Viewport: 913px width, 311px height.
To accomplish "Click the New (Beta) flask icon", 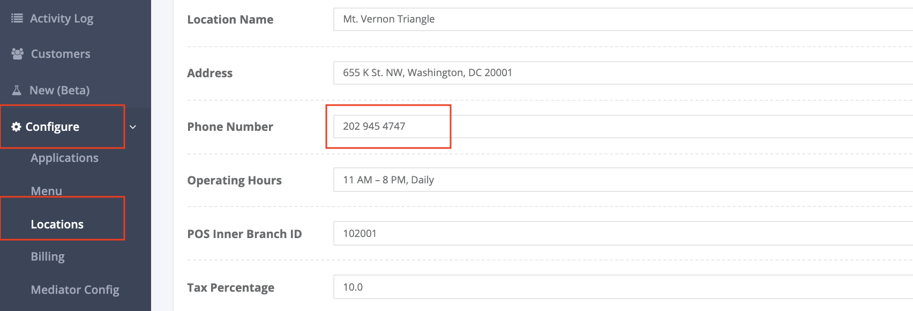I will click(17, 90).
